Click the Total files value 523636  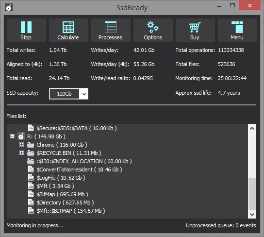227,64
